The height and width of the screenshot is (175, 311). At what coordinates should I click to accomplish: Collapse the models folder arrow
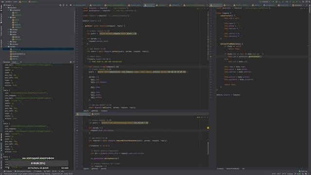point(6,47)
